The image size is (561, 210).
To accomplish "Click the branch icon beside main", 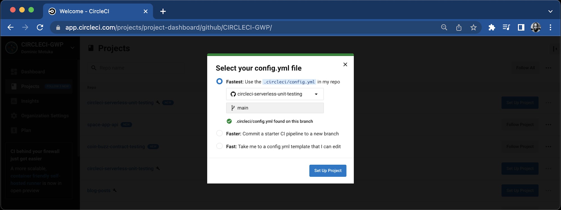I will 232,108.
